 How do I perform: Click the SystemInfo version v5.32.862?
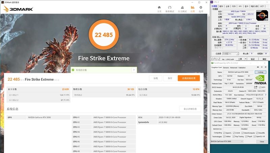163,122
